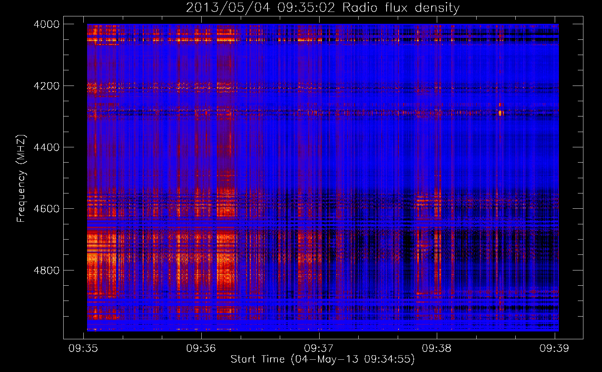Click the 4400 frequency tick label
The height and width of the screenshot is (372, 602).
click(x=47, y=147)
